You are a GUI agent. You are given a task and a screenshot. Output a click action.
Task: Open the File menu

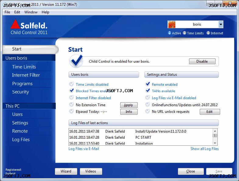pyautogui.click(x=7, y=12)
